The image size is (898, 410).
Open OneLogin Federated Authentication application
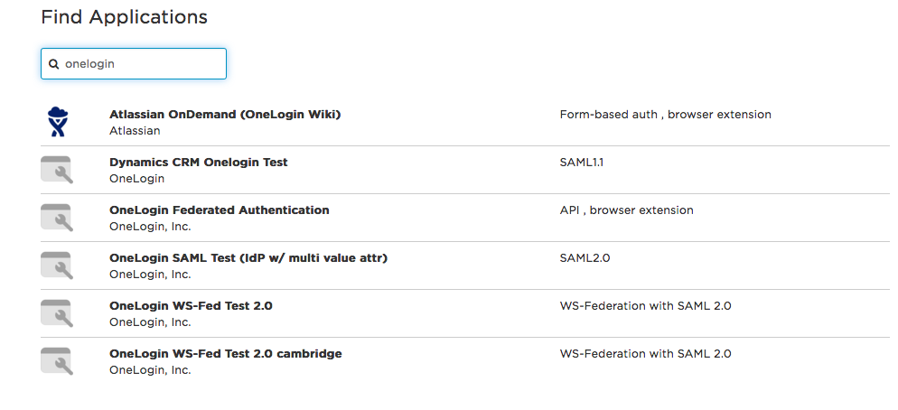pyautogui.click(x=219, y=210)
